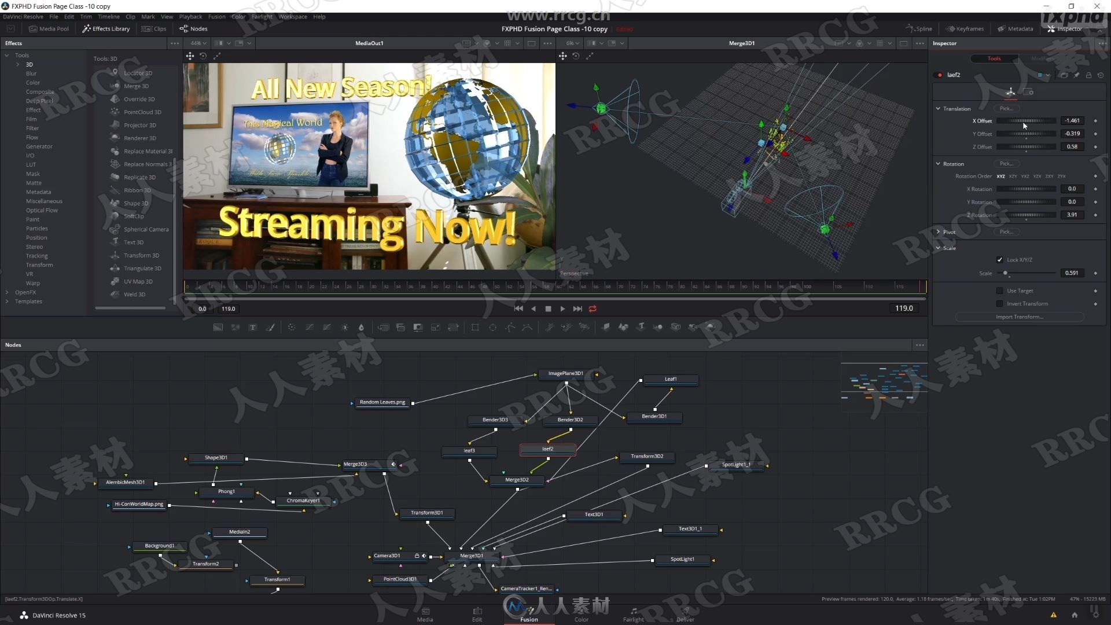The width and height of the screenshot is (1111, 625).
Task: Click Import Transform button in Inspector
Action: click(1018, 316)
